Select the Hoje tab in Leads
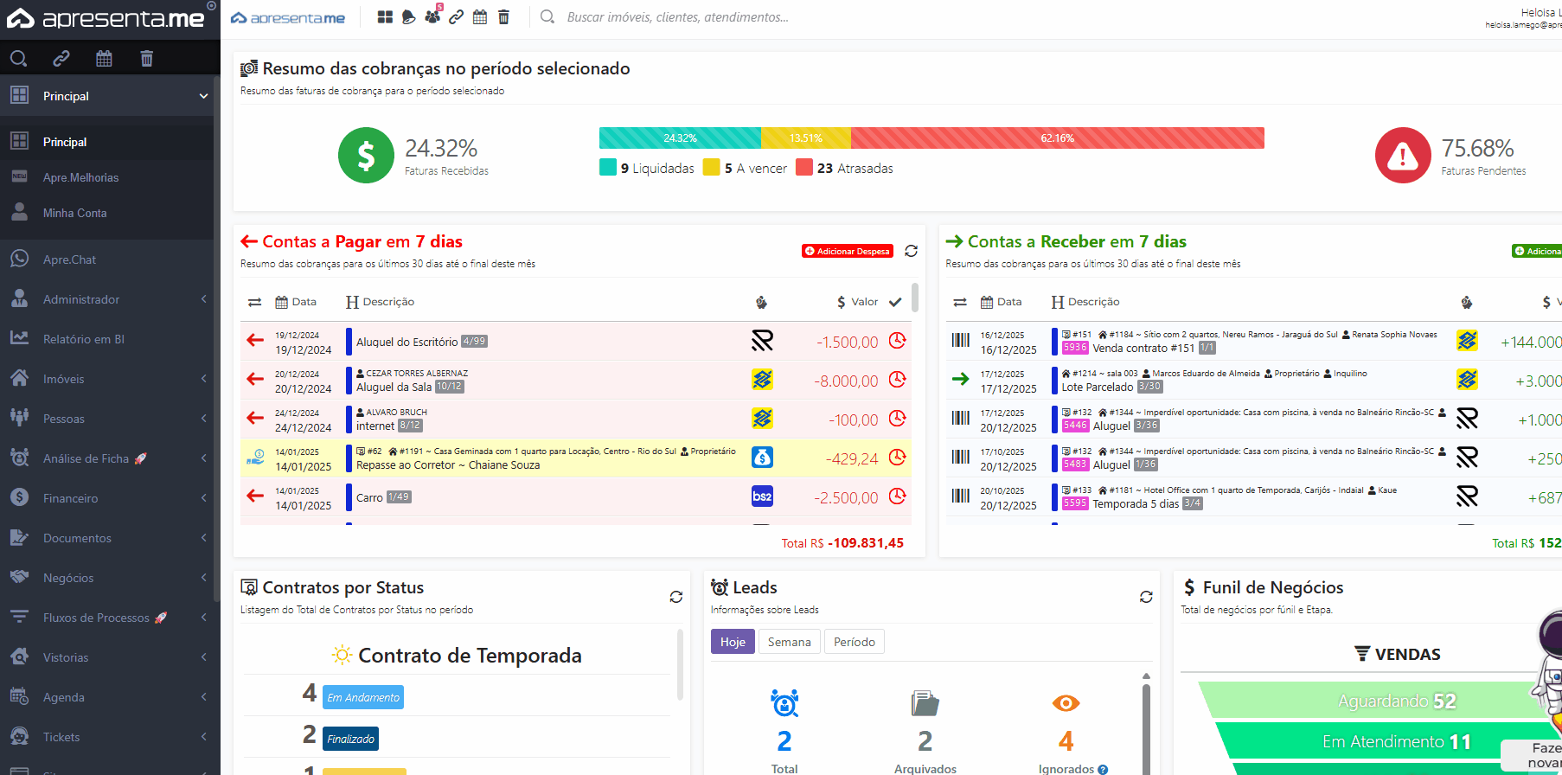 (x=733, y=642)
